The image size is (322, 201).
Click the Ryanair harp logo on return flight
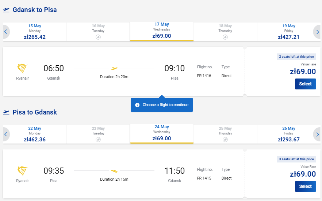pos(22,171)
